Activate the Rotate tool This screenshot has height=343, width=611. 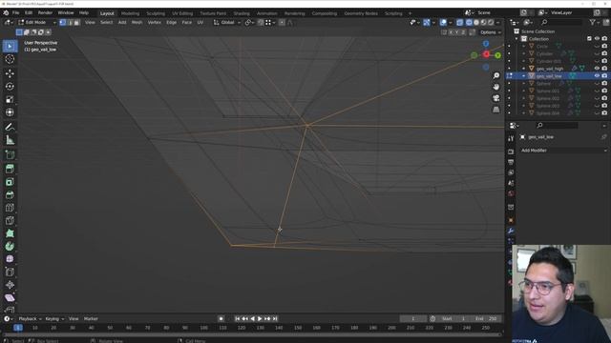pos(10,87)
